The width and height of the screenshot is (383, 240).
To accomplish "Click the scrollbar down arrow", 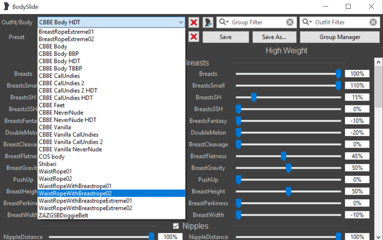I will 378,237.
